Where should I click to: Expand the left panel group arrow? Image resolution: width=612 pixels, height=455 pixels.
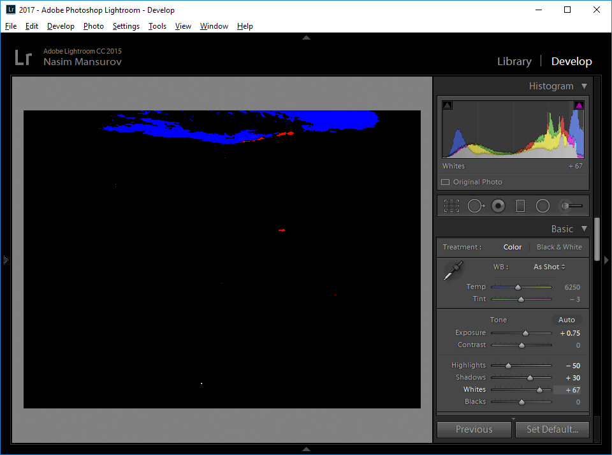[6, 260]
